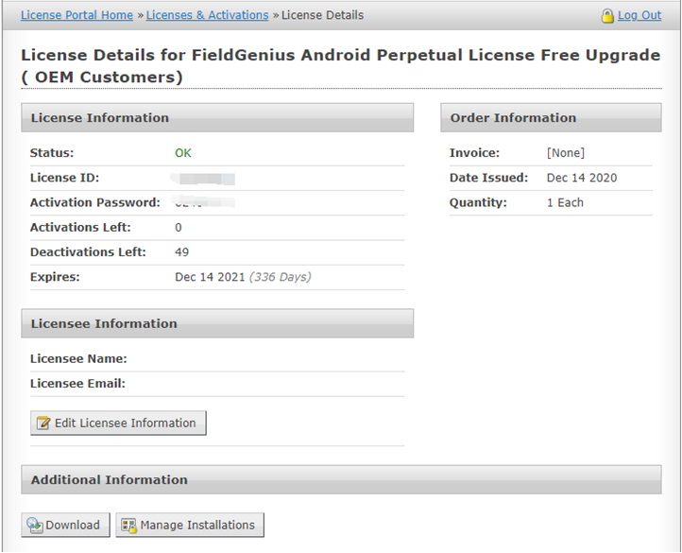Click the Invoice value [None]
Screen dimensions: 682x553
click(x=566, y=153)
